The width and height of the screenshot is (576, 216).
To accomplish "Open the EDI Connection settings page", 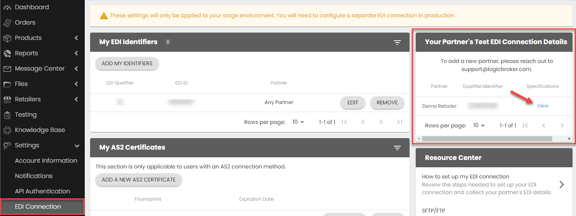I will pos(38,206).
